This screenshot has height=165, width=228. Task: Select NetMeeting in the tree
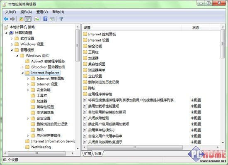click(41, 147)
